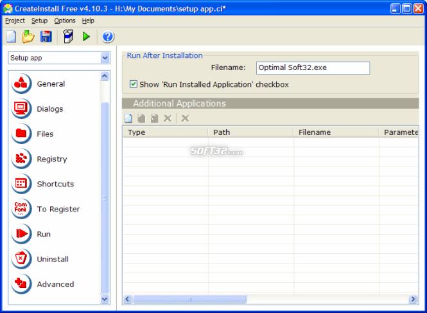The image size is (427, 313).
Task: Minimize the CreateInstall window
Action: pyautogui.click(x=395, y=9)
